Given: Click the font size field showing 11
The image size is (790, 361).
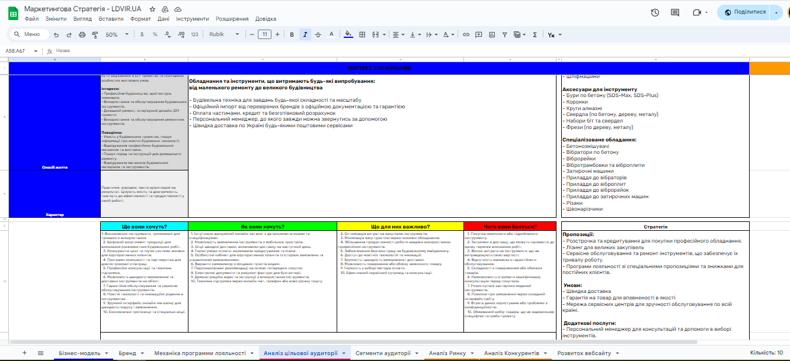Looking at the screenshot, I should coord(265,34).
